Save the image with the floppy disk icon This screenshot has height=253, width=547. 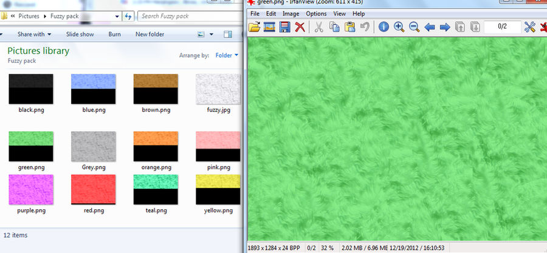285,27
